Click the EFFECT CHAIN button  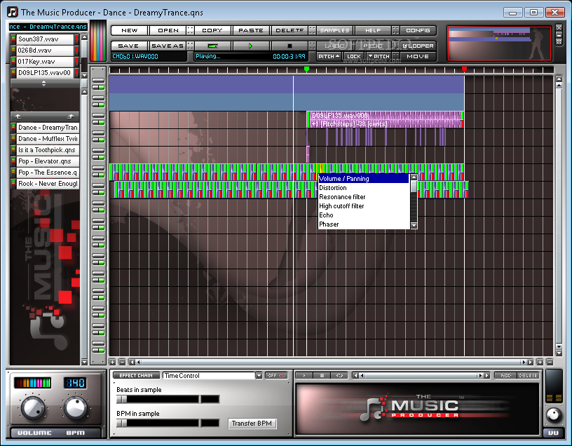coord(136,376)
